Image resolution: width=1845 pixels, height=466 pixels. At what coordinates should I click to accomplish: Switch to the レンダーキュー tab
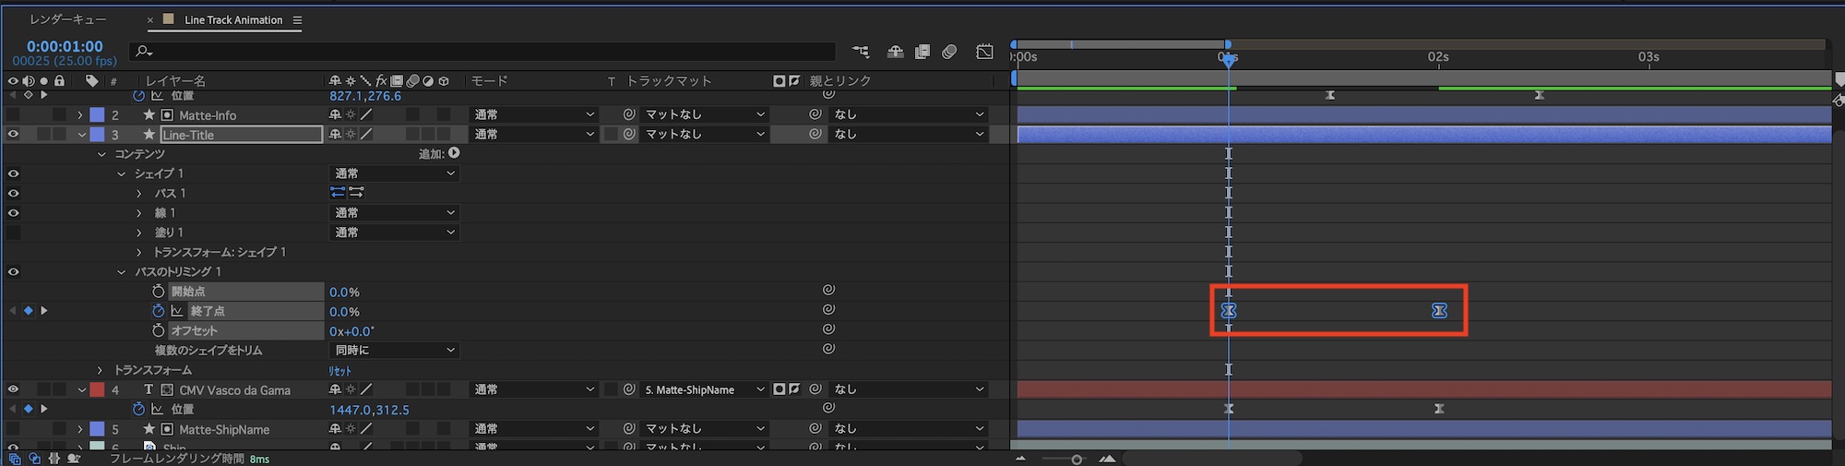click(x=67, y=19)
